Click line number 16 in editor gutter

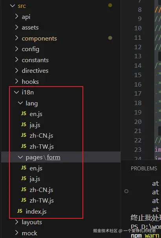tap(138, 85)
